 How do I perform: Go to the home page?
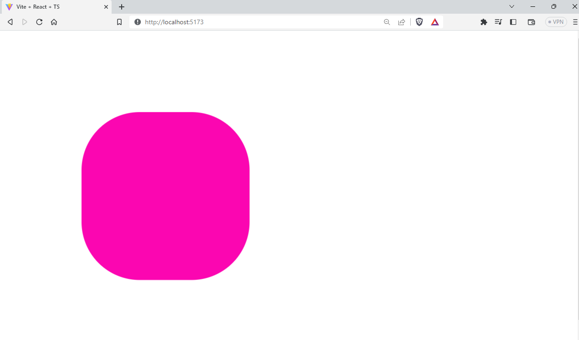54,22
